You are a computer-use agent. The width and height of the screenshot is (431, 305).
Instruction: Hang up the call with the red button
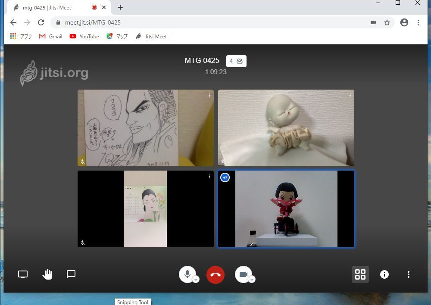click(x=215, y=274)
